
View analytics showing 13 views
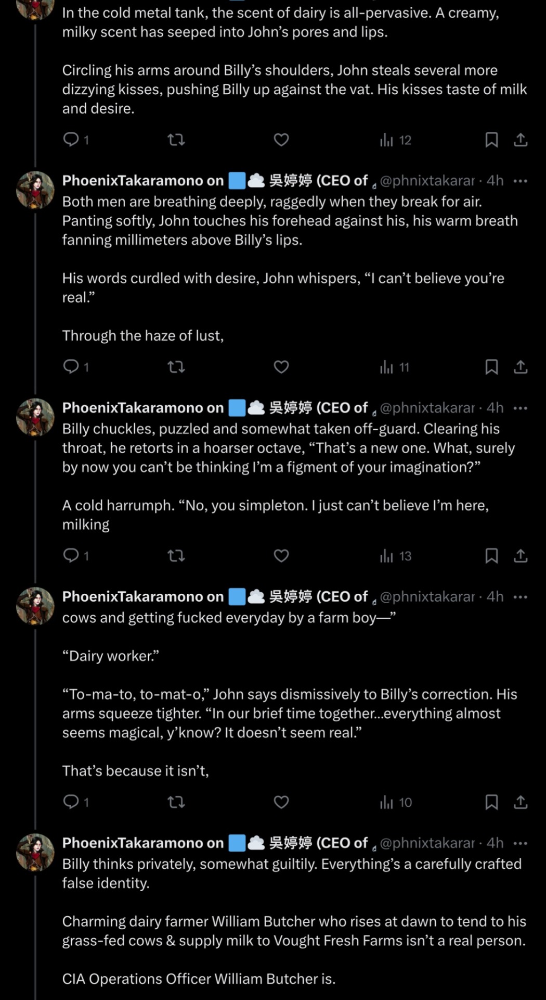click(395, 556)
